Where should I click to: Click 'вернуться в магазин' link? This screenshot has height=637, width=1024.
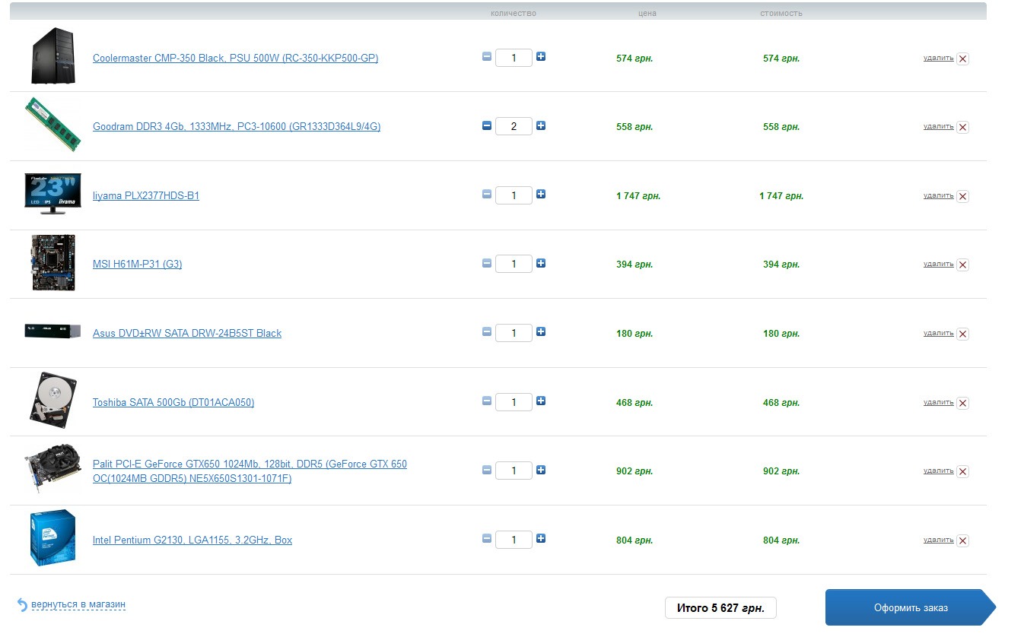click(x=78, y=605)
